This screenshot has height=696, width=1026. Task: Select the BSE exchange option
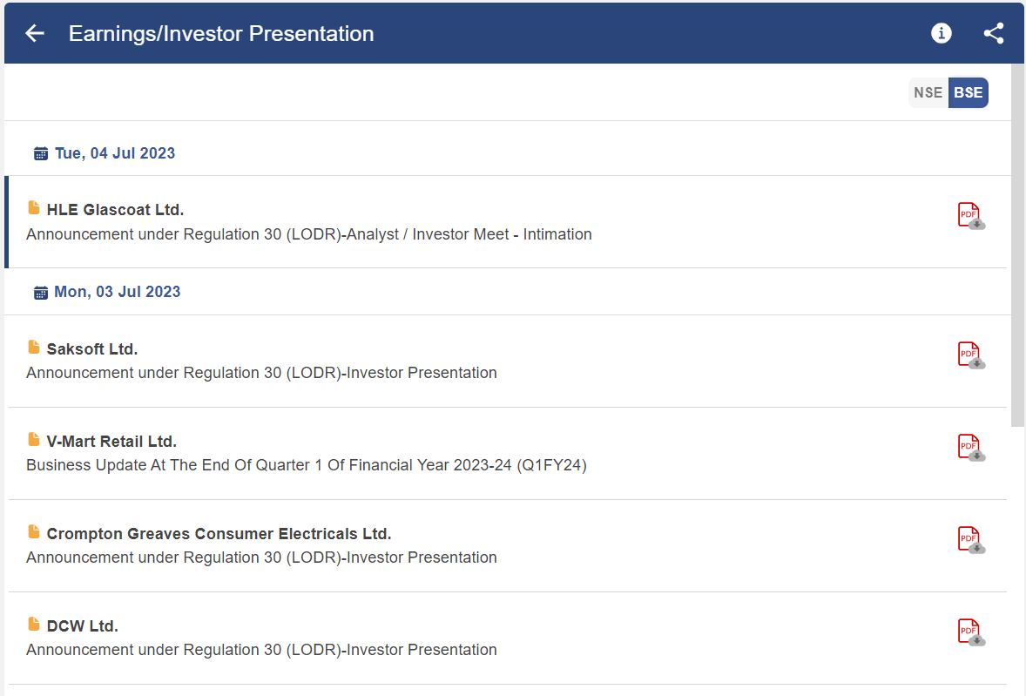pyautogui.click(x=969, y=93)
